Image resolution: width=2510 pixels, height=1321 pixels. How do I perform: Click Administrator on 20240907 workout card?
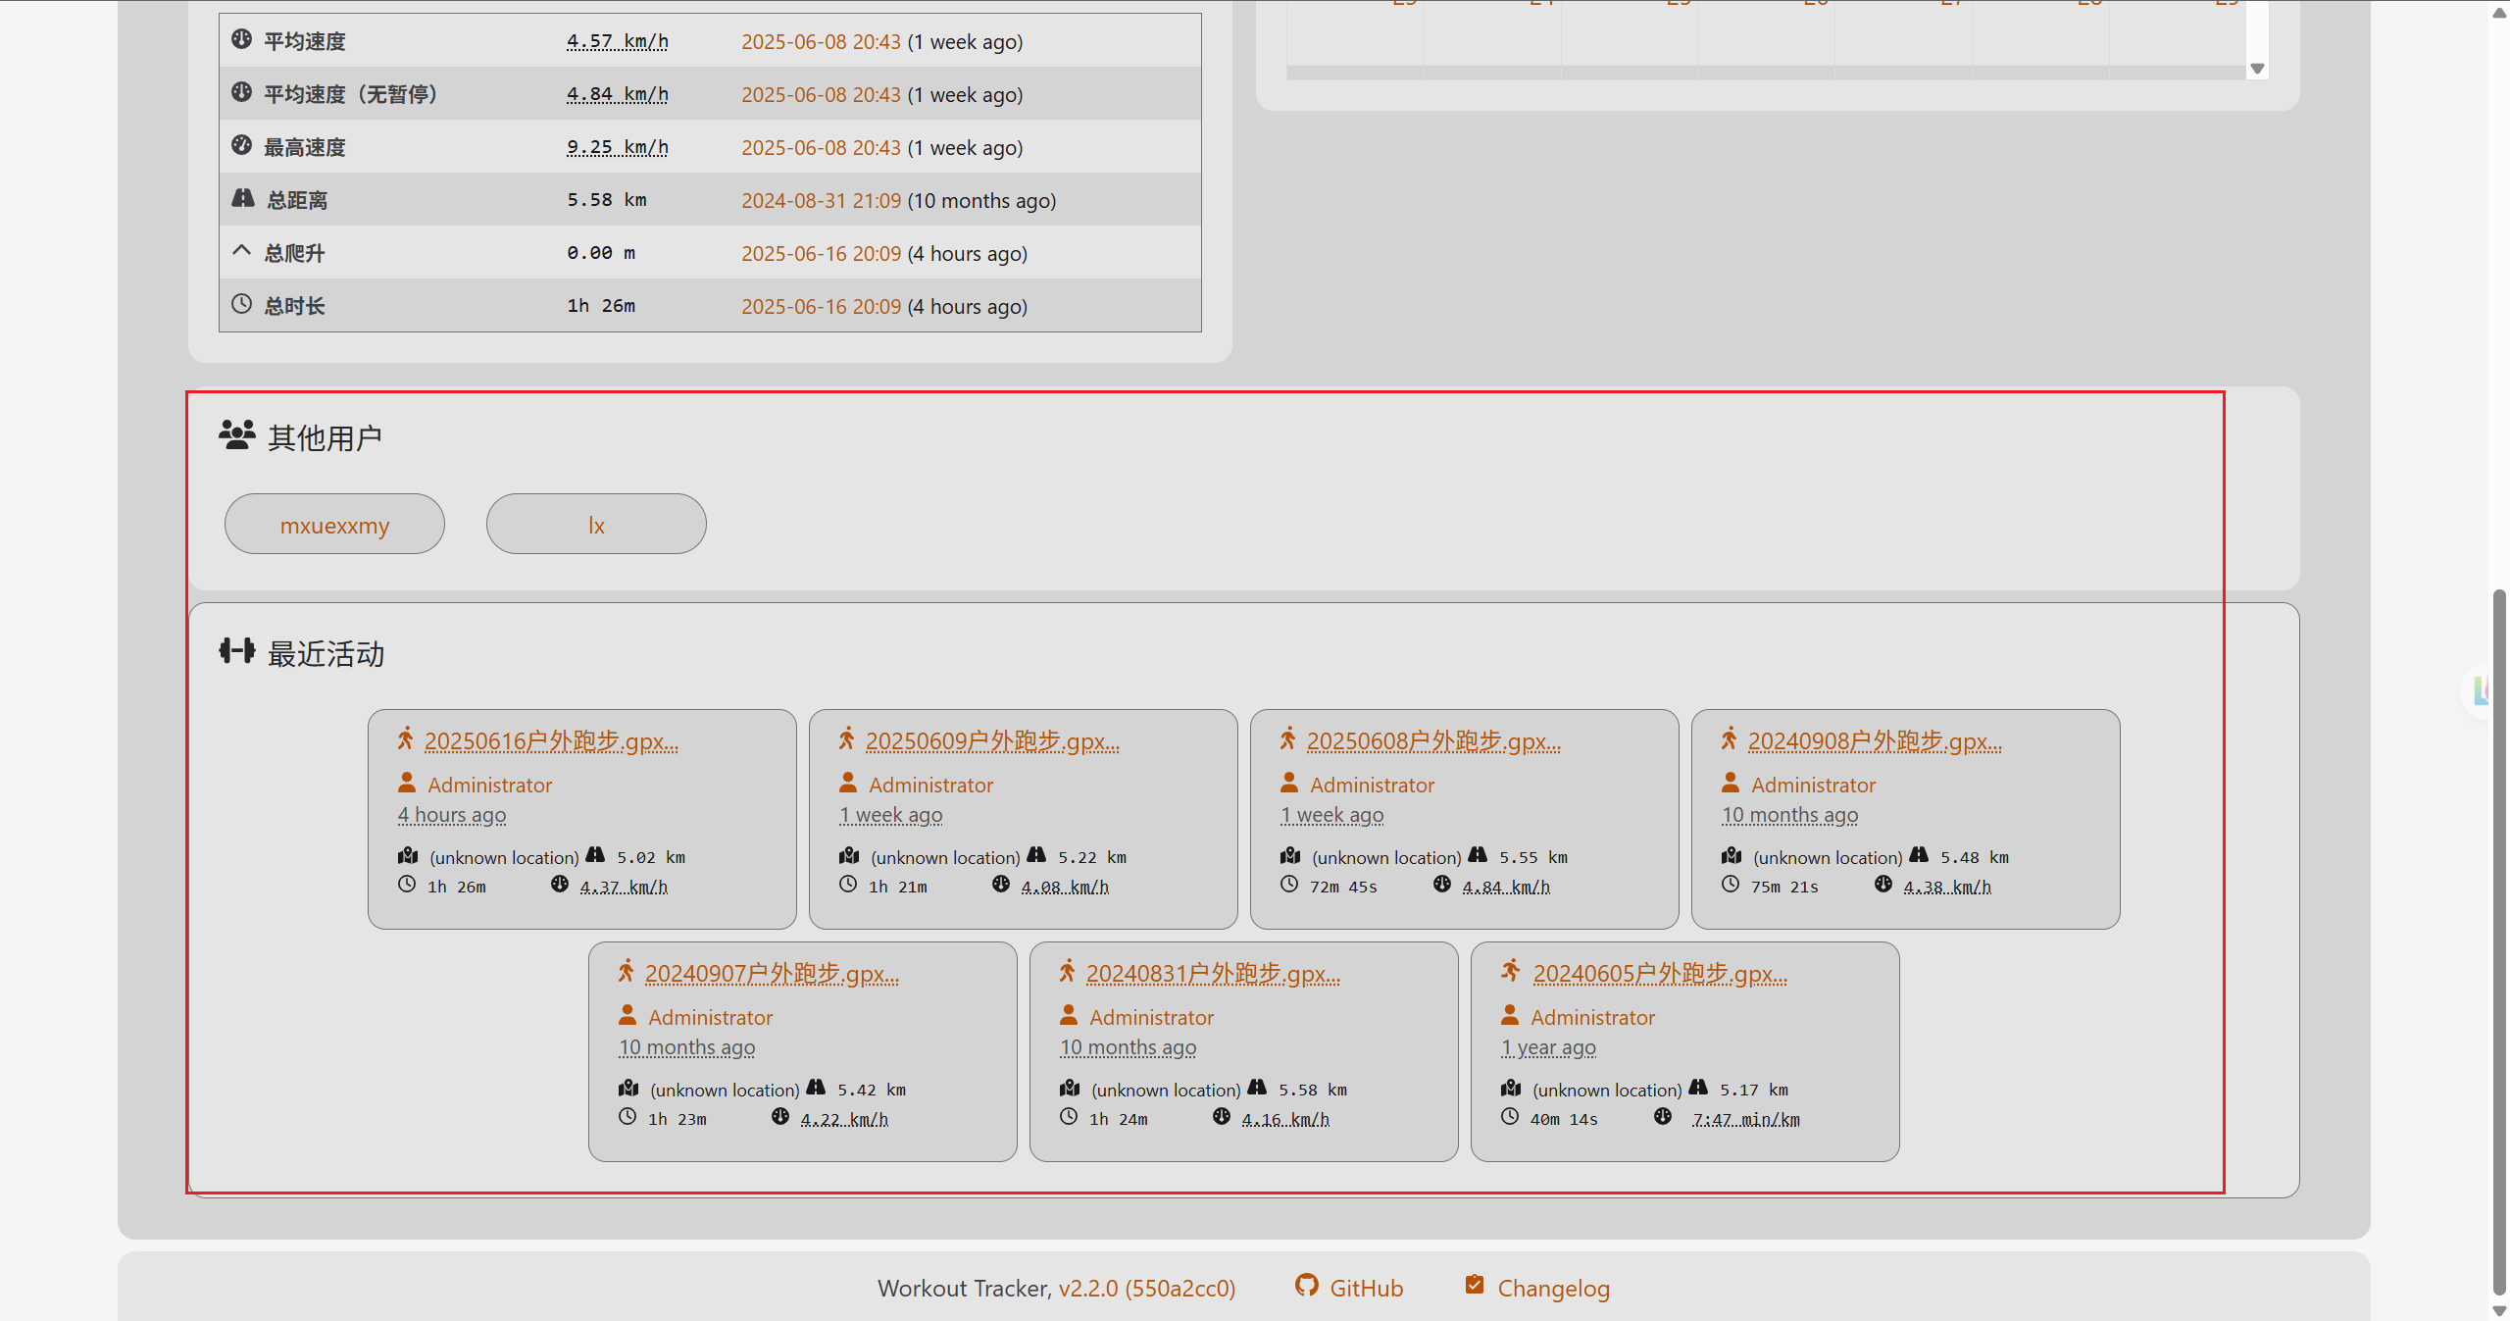[x=711, y=1017]
